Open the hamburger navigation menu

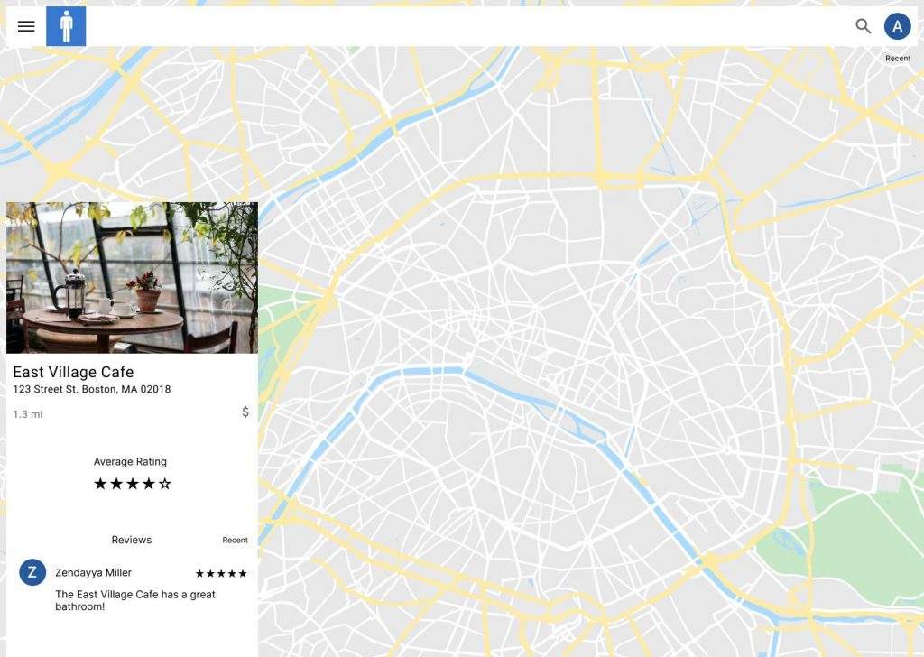coord(26,26)
